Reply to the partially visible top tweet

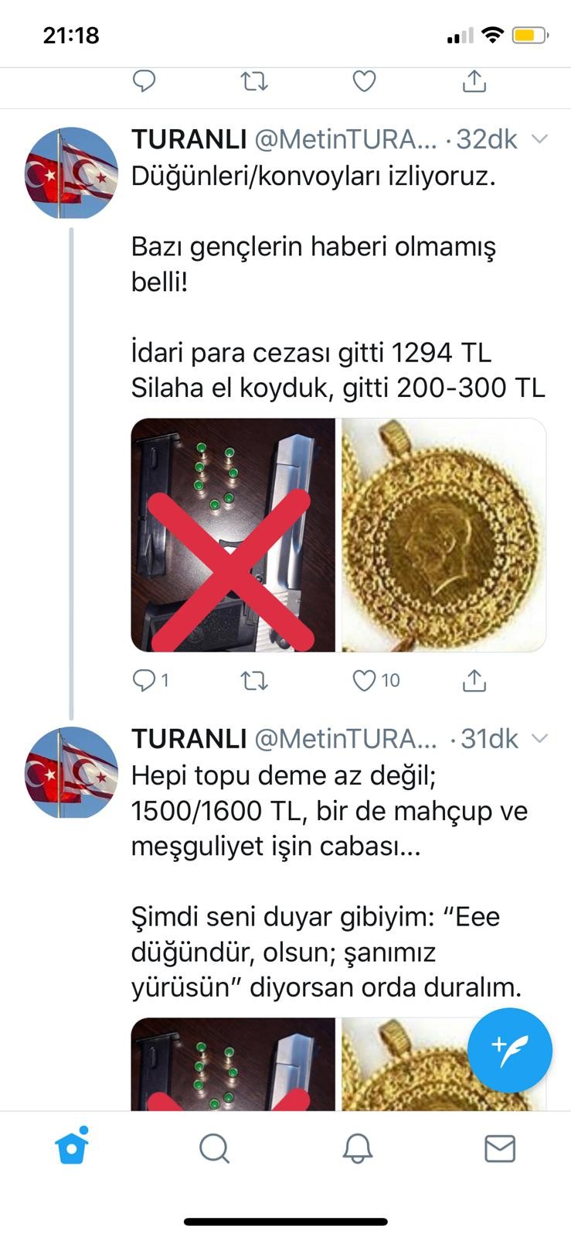(x=144, y=80)
